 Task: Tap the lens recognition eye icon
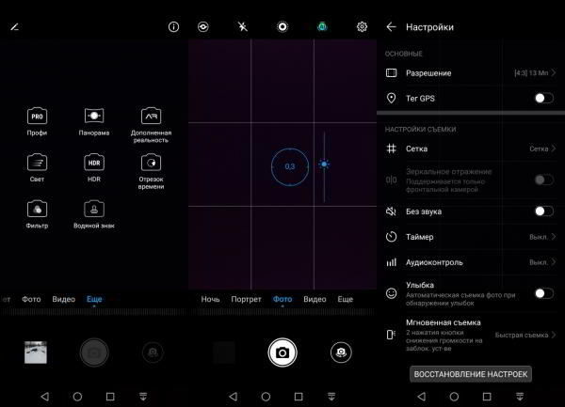point(203,27)
